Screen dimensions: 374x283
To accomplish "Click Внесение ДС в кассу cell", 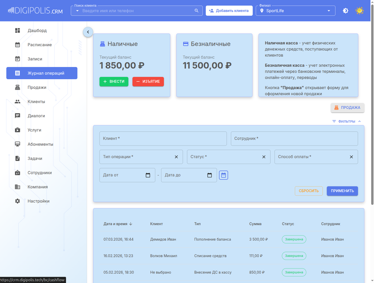I will click(213, 272).
